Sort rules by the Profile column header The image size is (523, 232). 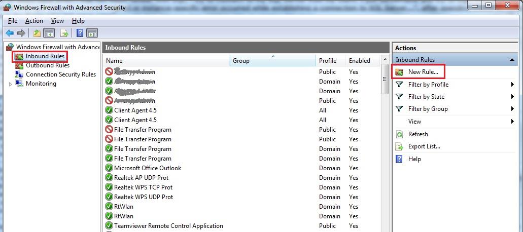331,61
